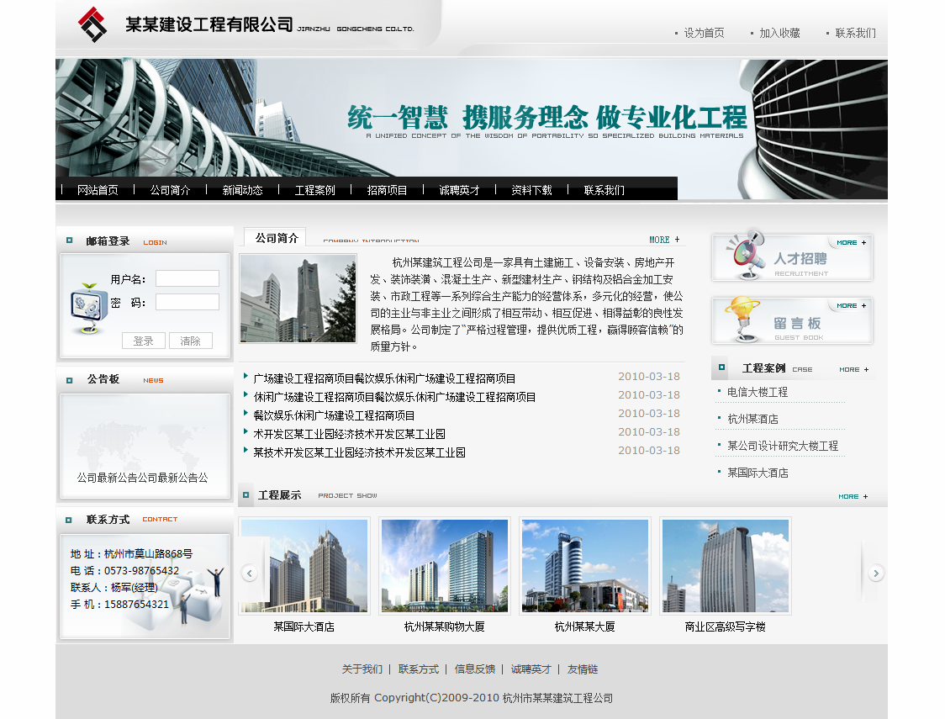945x719 pixels.
Task: Open 某国际大酒店 project thumbnail
Action: point(304,566)
